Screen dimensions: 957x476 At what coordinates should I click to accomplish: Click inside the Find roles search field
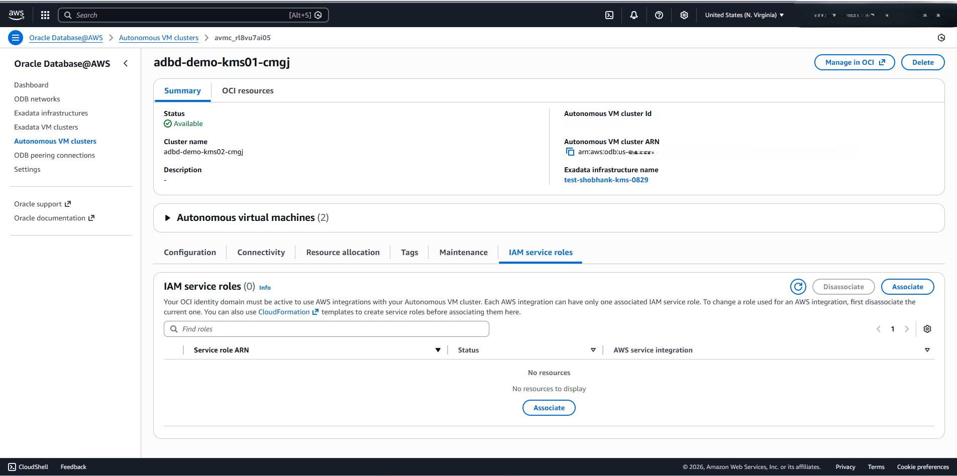click(327, 329)
